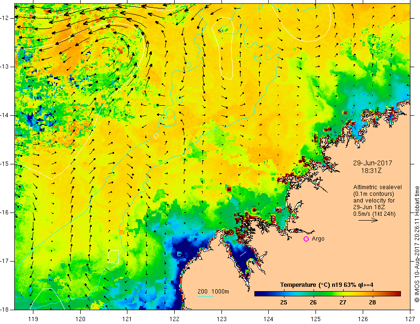The height and width of the screenshot is (324, 420).
Task: Click the small white square contour near 120.7, -17
Action: 113,256
